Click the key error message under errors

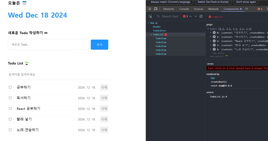tap(237, 68)
